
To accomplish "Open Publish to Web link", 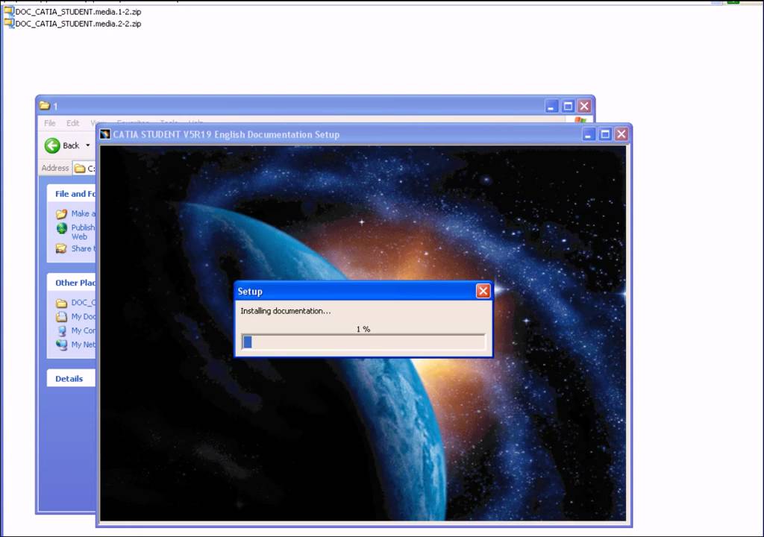I will tap(83, 232).
